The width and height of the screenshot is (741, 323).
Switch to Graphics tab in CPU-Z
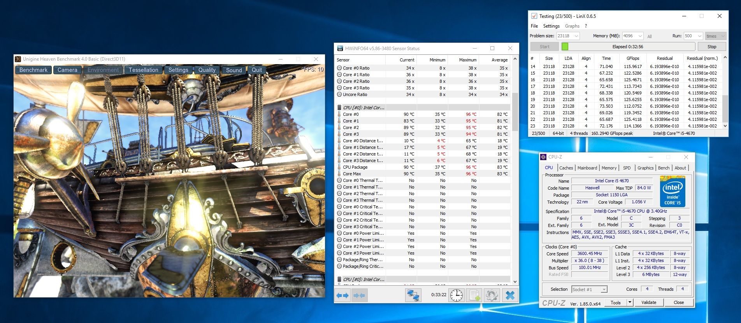coord(645,168)
